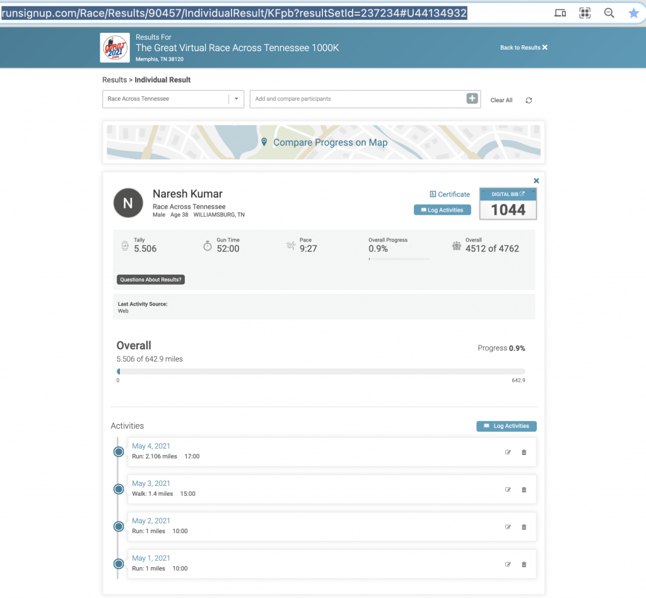Viewport: 646px width, 598px height.
Task: Open the Results breadcrumb link
Action: point(115,80)
